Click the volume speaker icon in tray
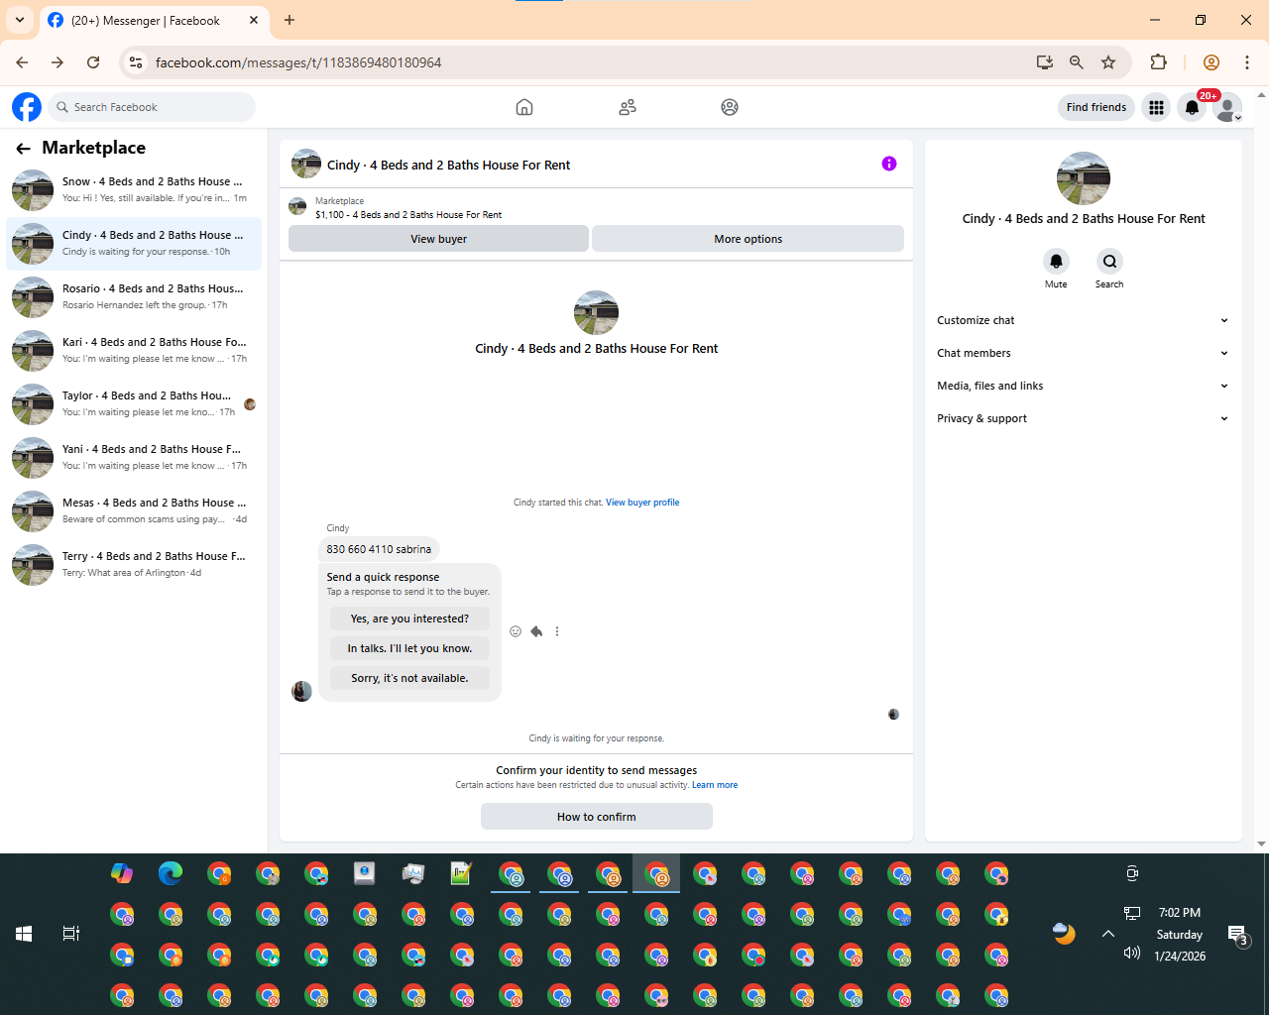The image size is (1269, 1015). pyautogui.click(x=1132, y=954)
